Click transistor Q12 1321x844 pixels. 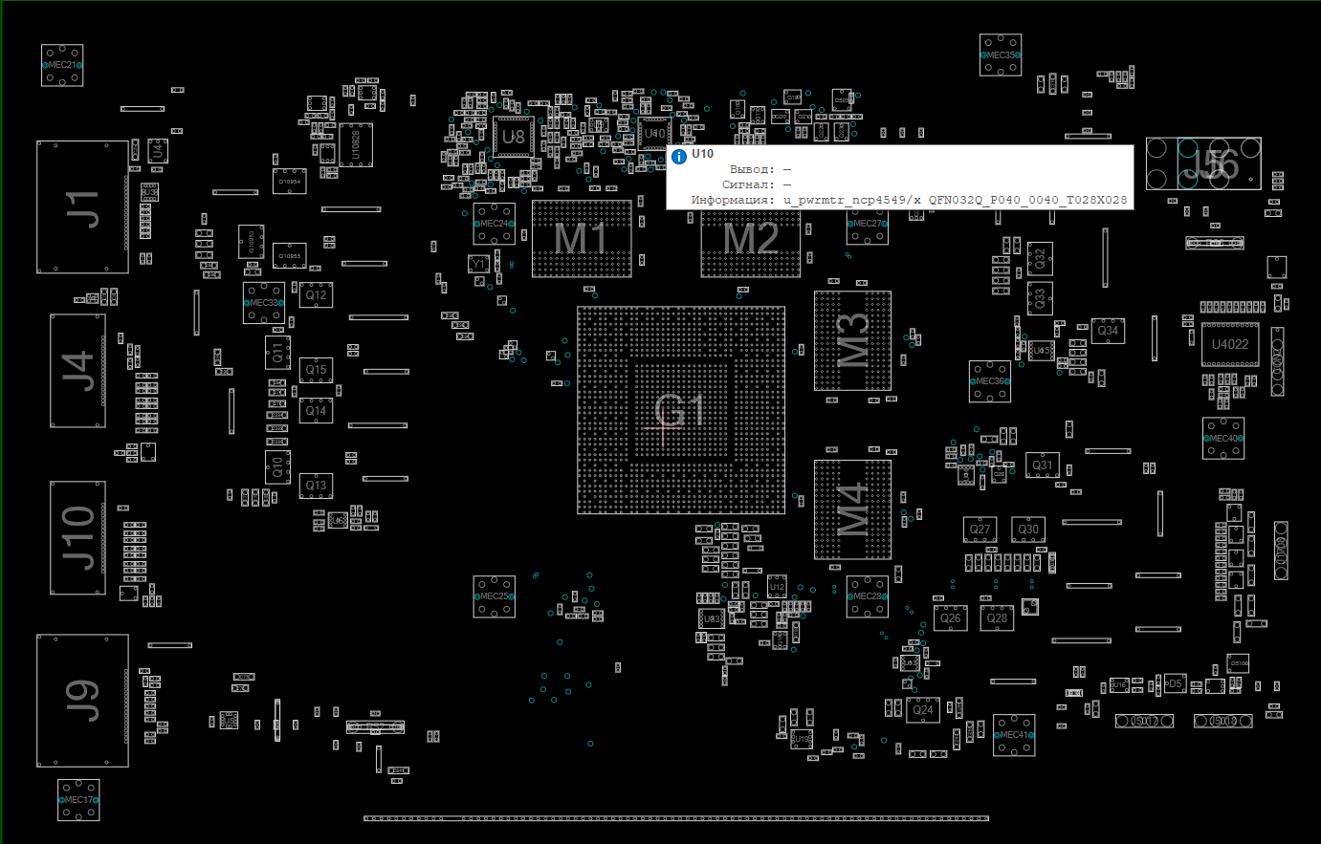pyautogui.click(x=317, y=295)
